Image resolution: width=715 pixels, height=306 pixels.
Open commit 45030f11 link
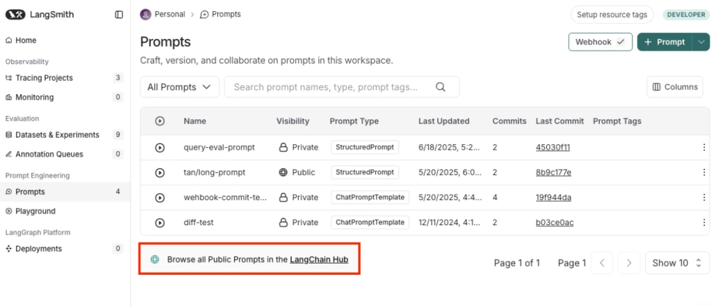[553, 147]
